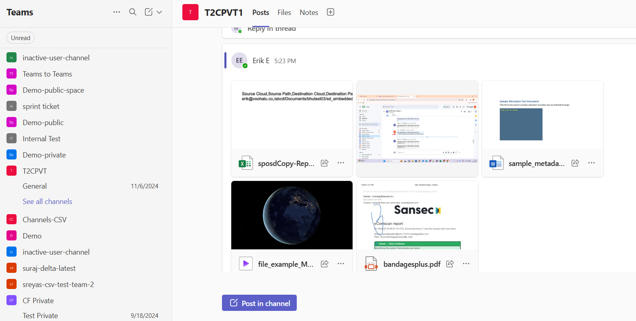The width and height of the screenshot is (636, 321).
Task: Open the Teams more options ellipsis
Action: point(116,12)
